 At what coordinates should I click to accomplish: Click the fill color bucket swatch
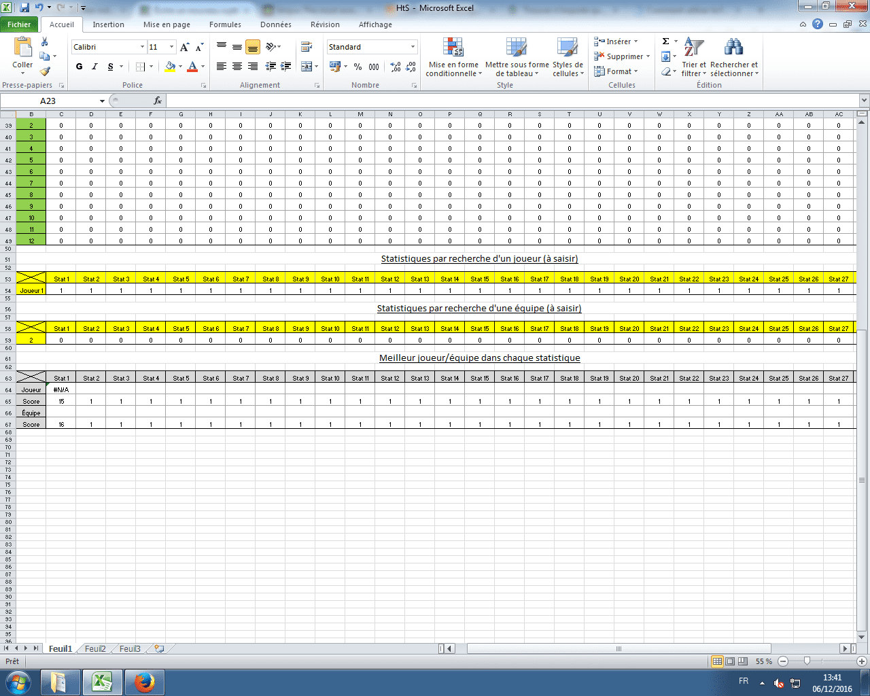[170, 67]
